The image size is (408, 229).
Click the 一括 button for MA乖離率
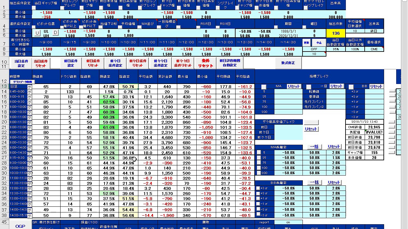point(315,147)
